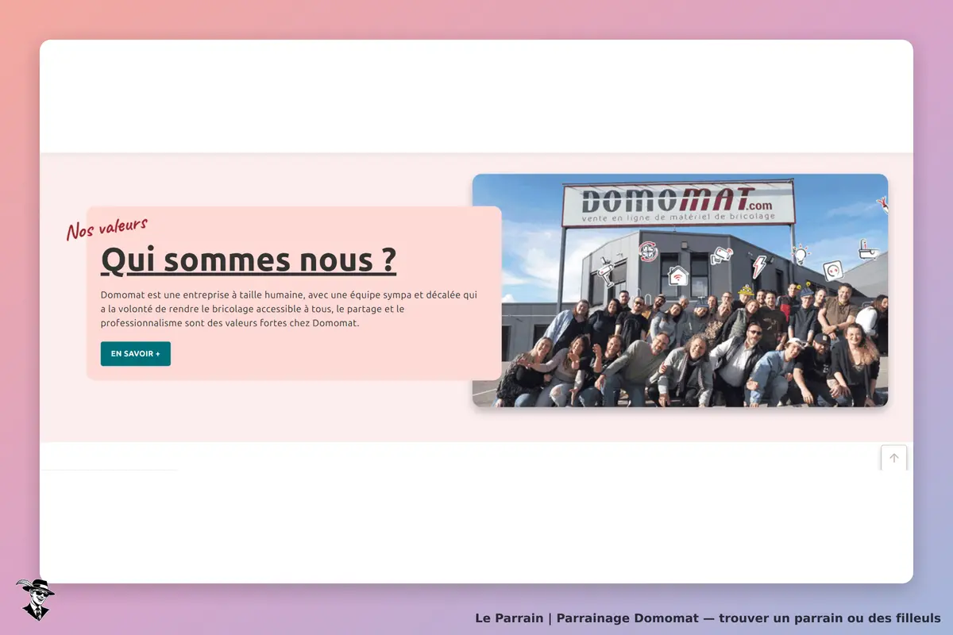Click the Domomat description paragraph
Viewport: 953px width, 635px height.
290,309
